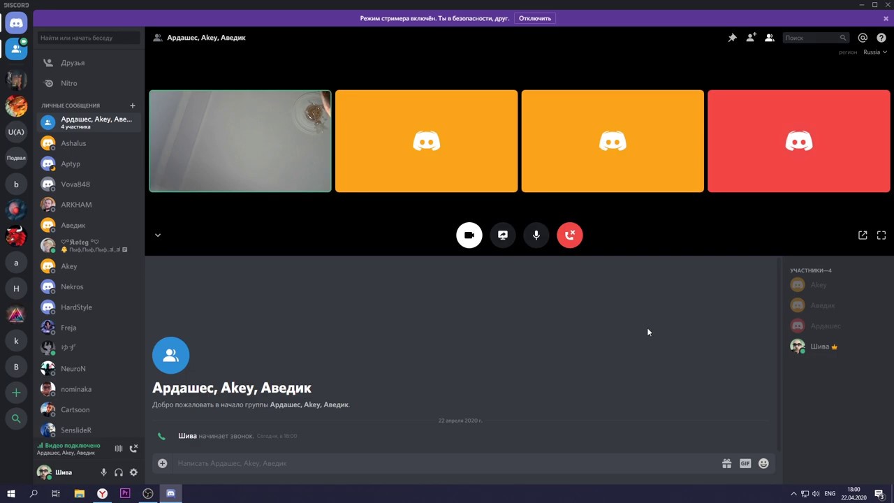Select the red participant tile
The height and width of the screenshot is (503, 894).
[799, 141]
